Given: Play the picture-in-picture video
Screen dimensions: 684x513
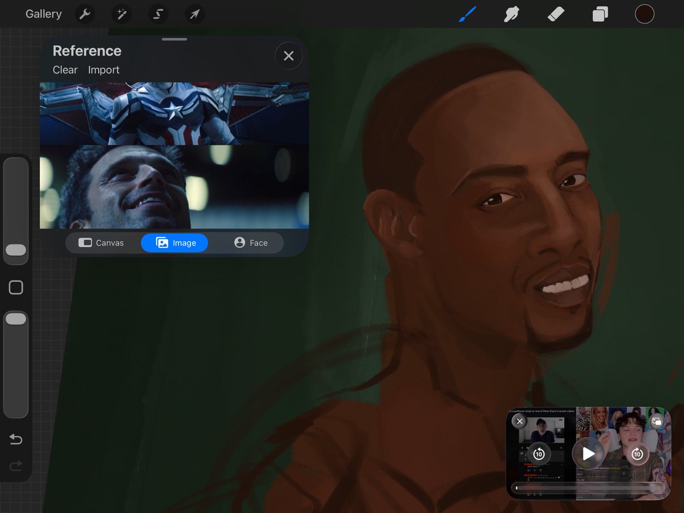Looking at the screenshot, I should (x=588, y=454).
